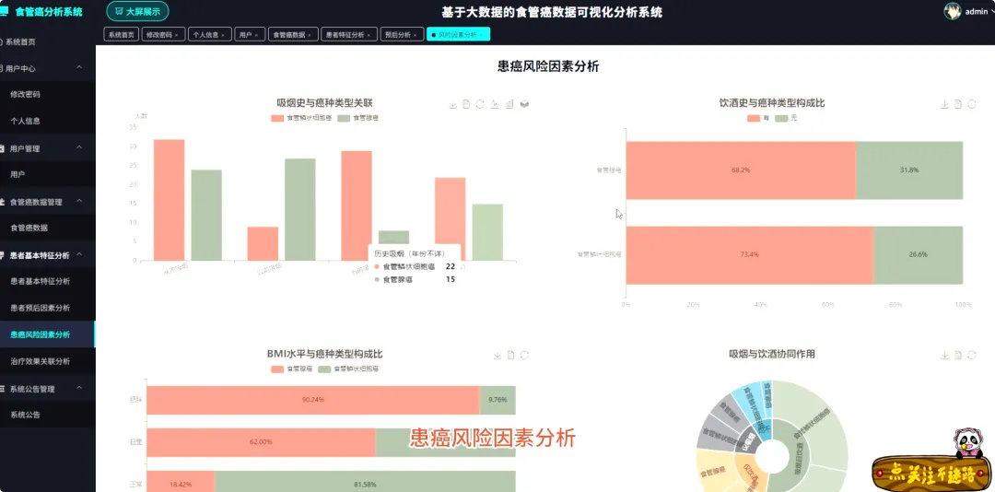The height and width of the screenshot is (492, 995).
Task: Open data view of smoking history chart
Action: tap(466, 104)
